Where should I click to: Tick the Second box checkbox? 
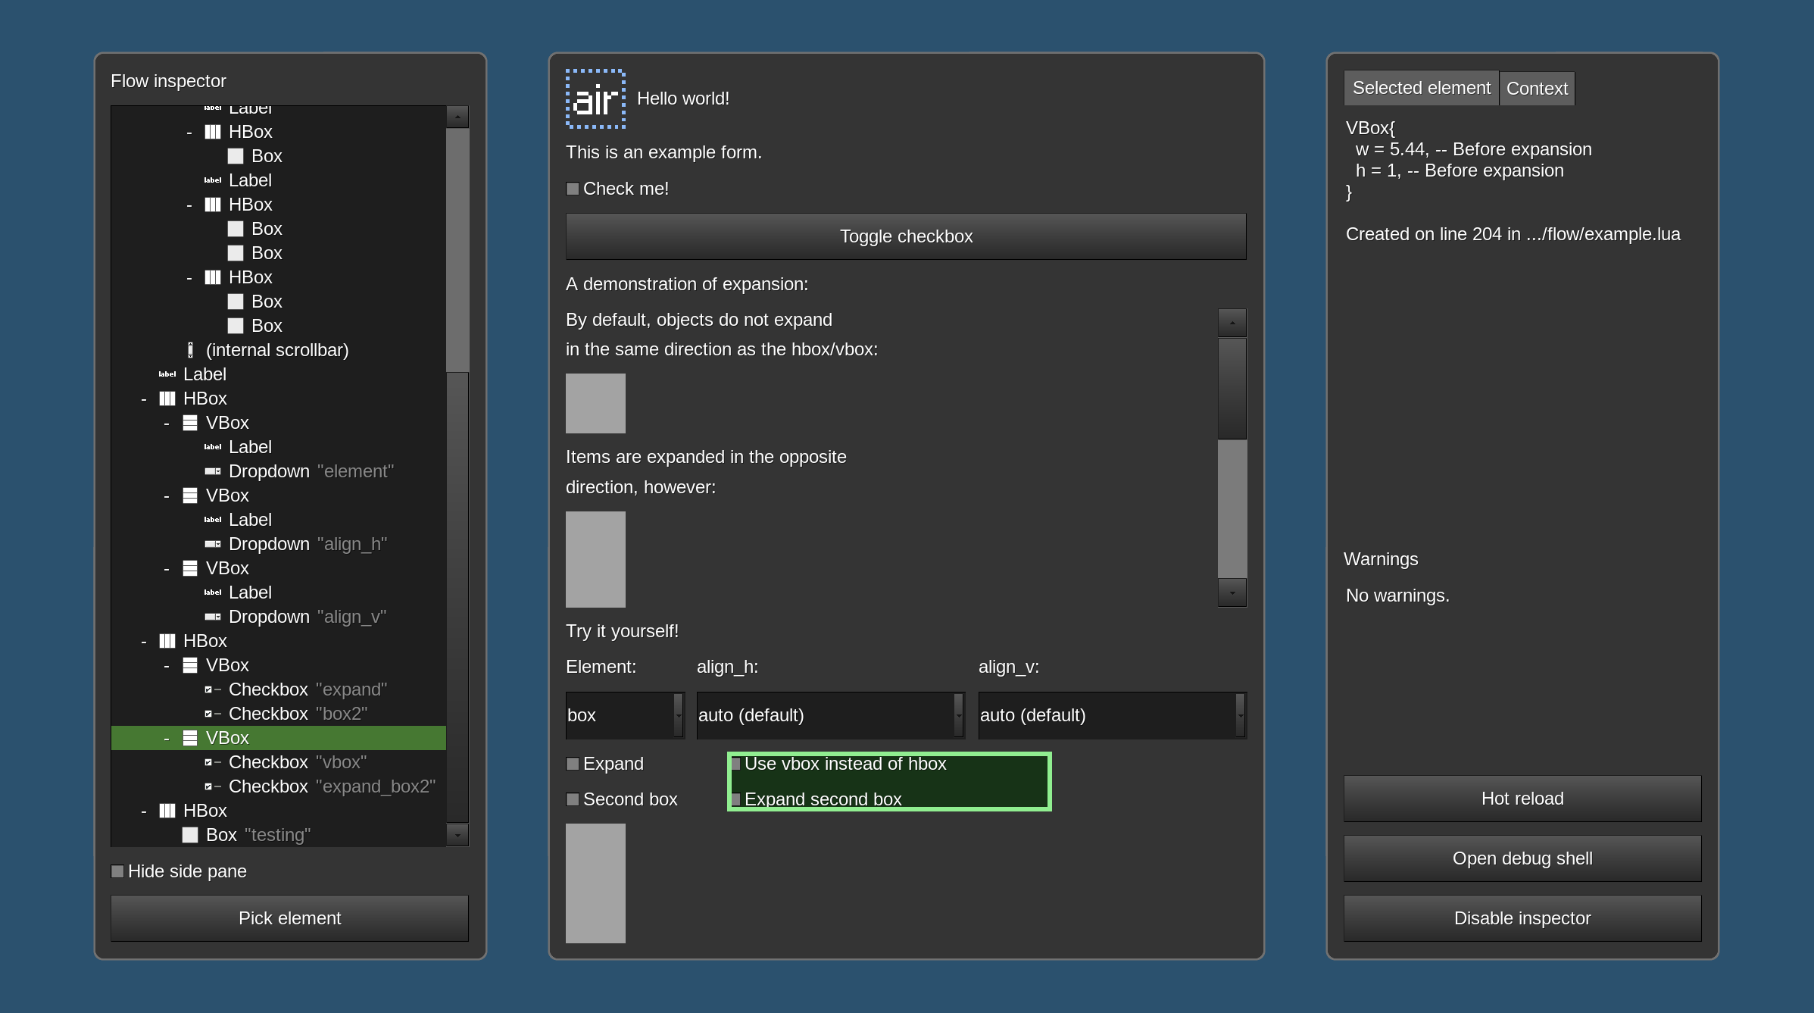point(573,799)
